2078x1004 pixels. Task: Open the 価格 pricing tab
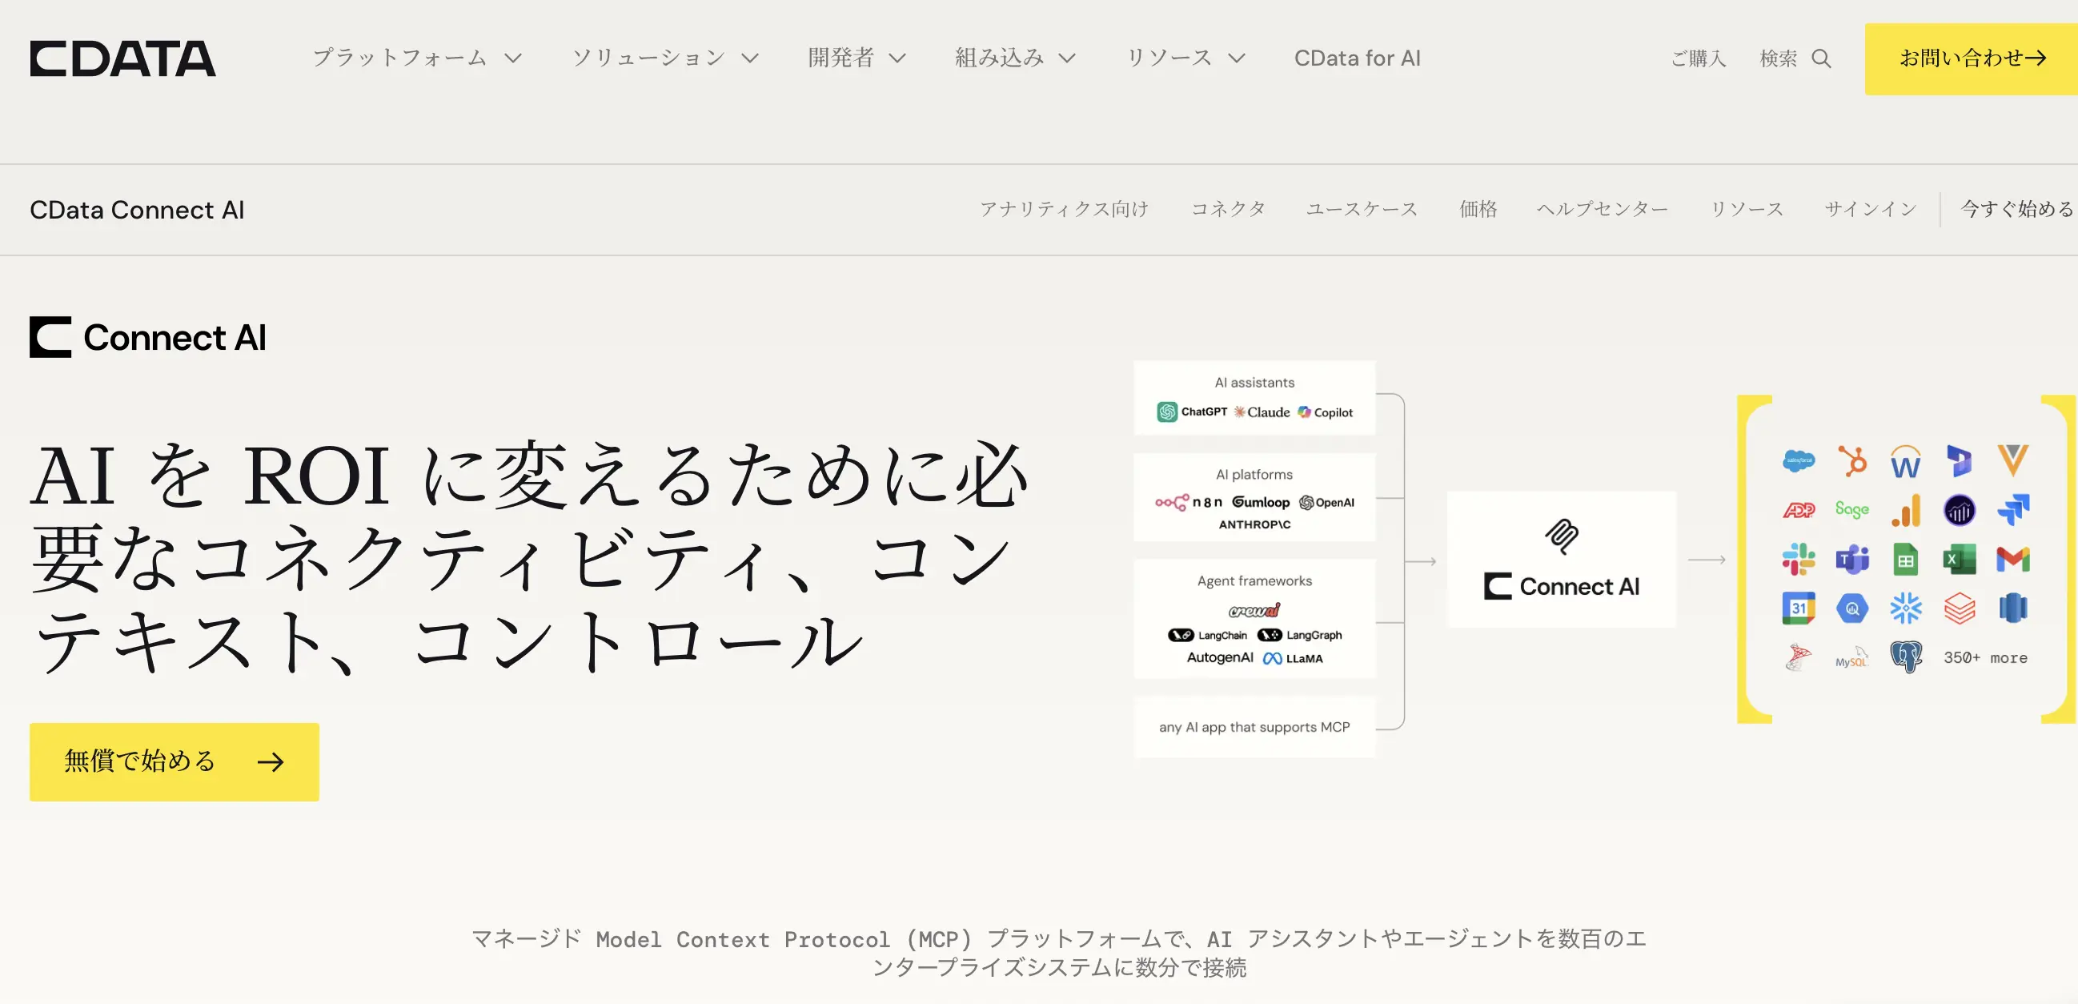pos(1478,209)
